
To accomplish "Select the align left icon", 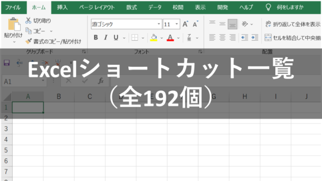I will click(212, 38).
